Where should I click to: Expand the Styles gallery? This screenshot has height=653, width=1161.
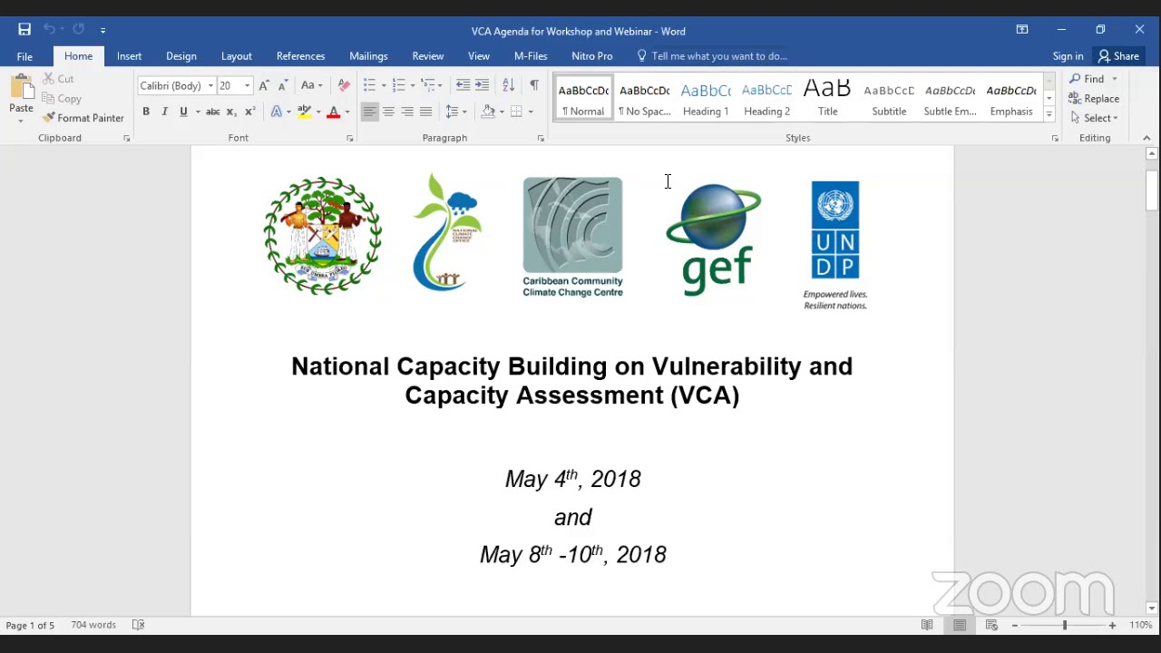tap(1049, 115)
